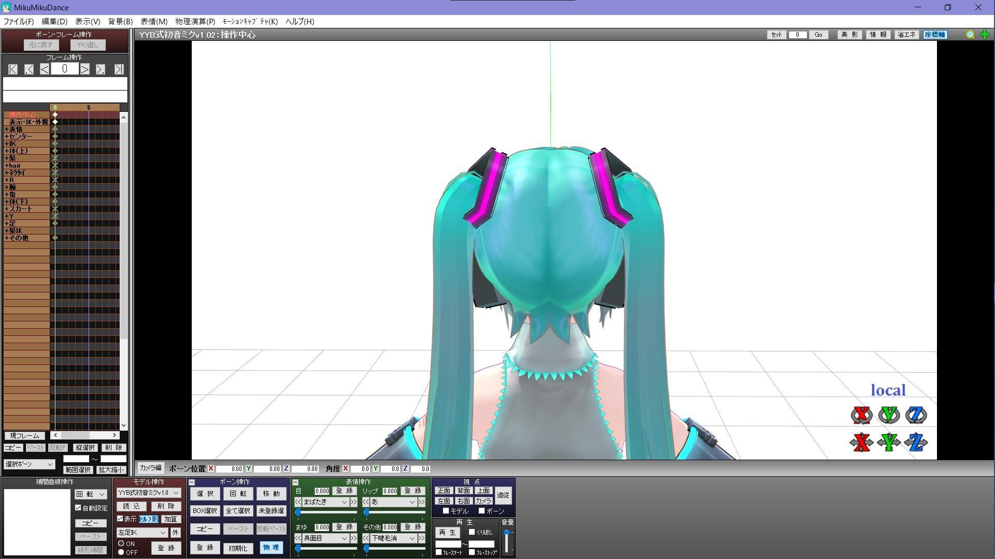This screenshot has width=995, height=559.
Task: Step forward one frame
Action: (x=84, y=69)
